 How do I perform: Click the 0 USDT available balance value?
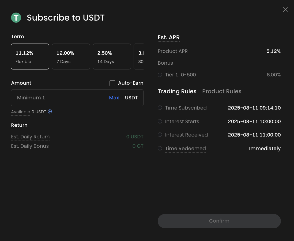point(39,112)
